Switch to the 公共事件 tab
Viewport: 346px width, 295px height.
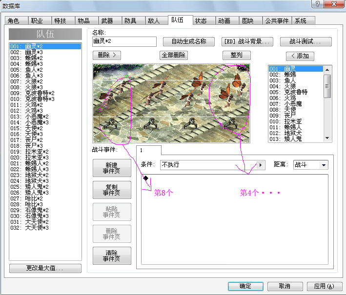pyautogui.click(x=277, y=21)
